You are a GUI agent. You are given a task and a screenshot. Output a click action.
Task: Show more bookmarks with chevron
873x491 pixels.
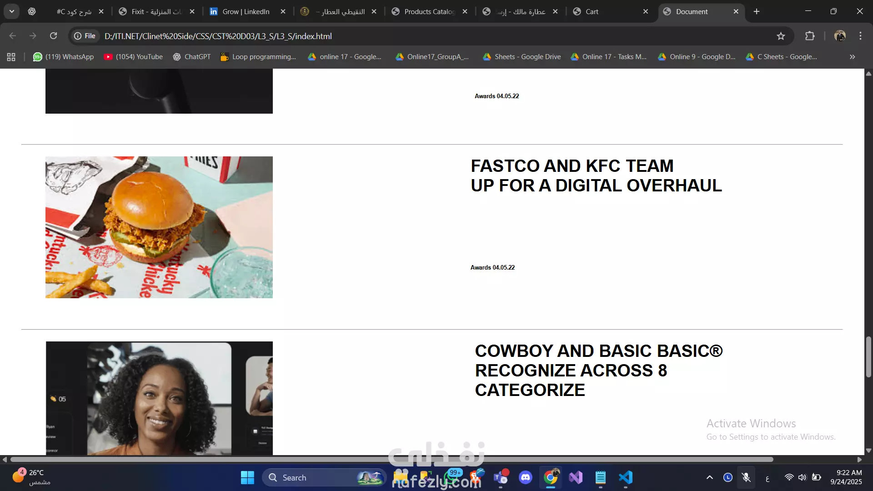(x=852, y=57)
